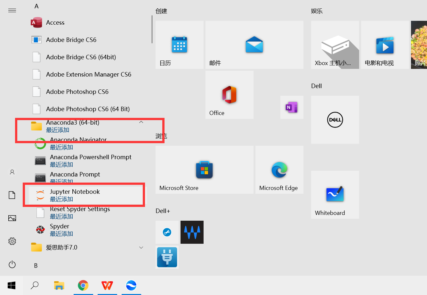The height and width of the screenshot is (295, 427).
Task: Click the Dell group heading
Action: click(317, 86)
